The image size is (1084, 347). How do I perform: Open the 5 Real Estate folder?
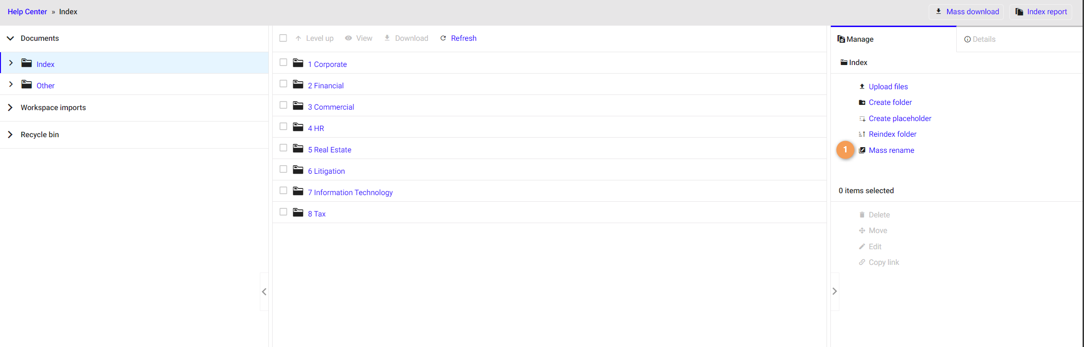click(x=330, y=150)
